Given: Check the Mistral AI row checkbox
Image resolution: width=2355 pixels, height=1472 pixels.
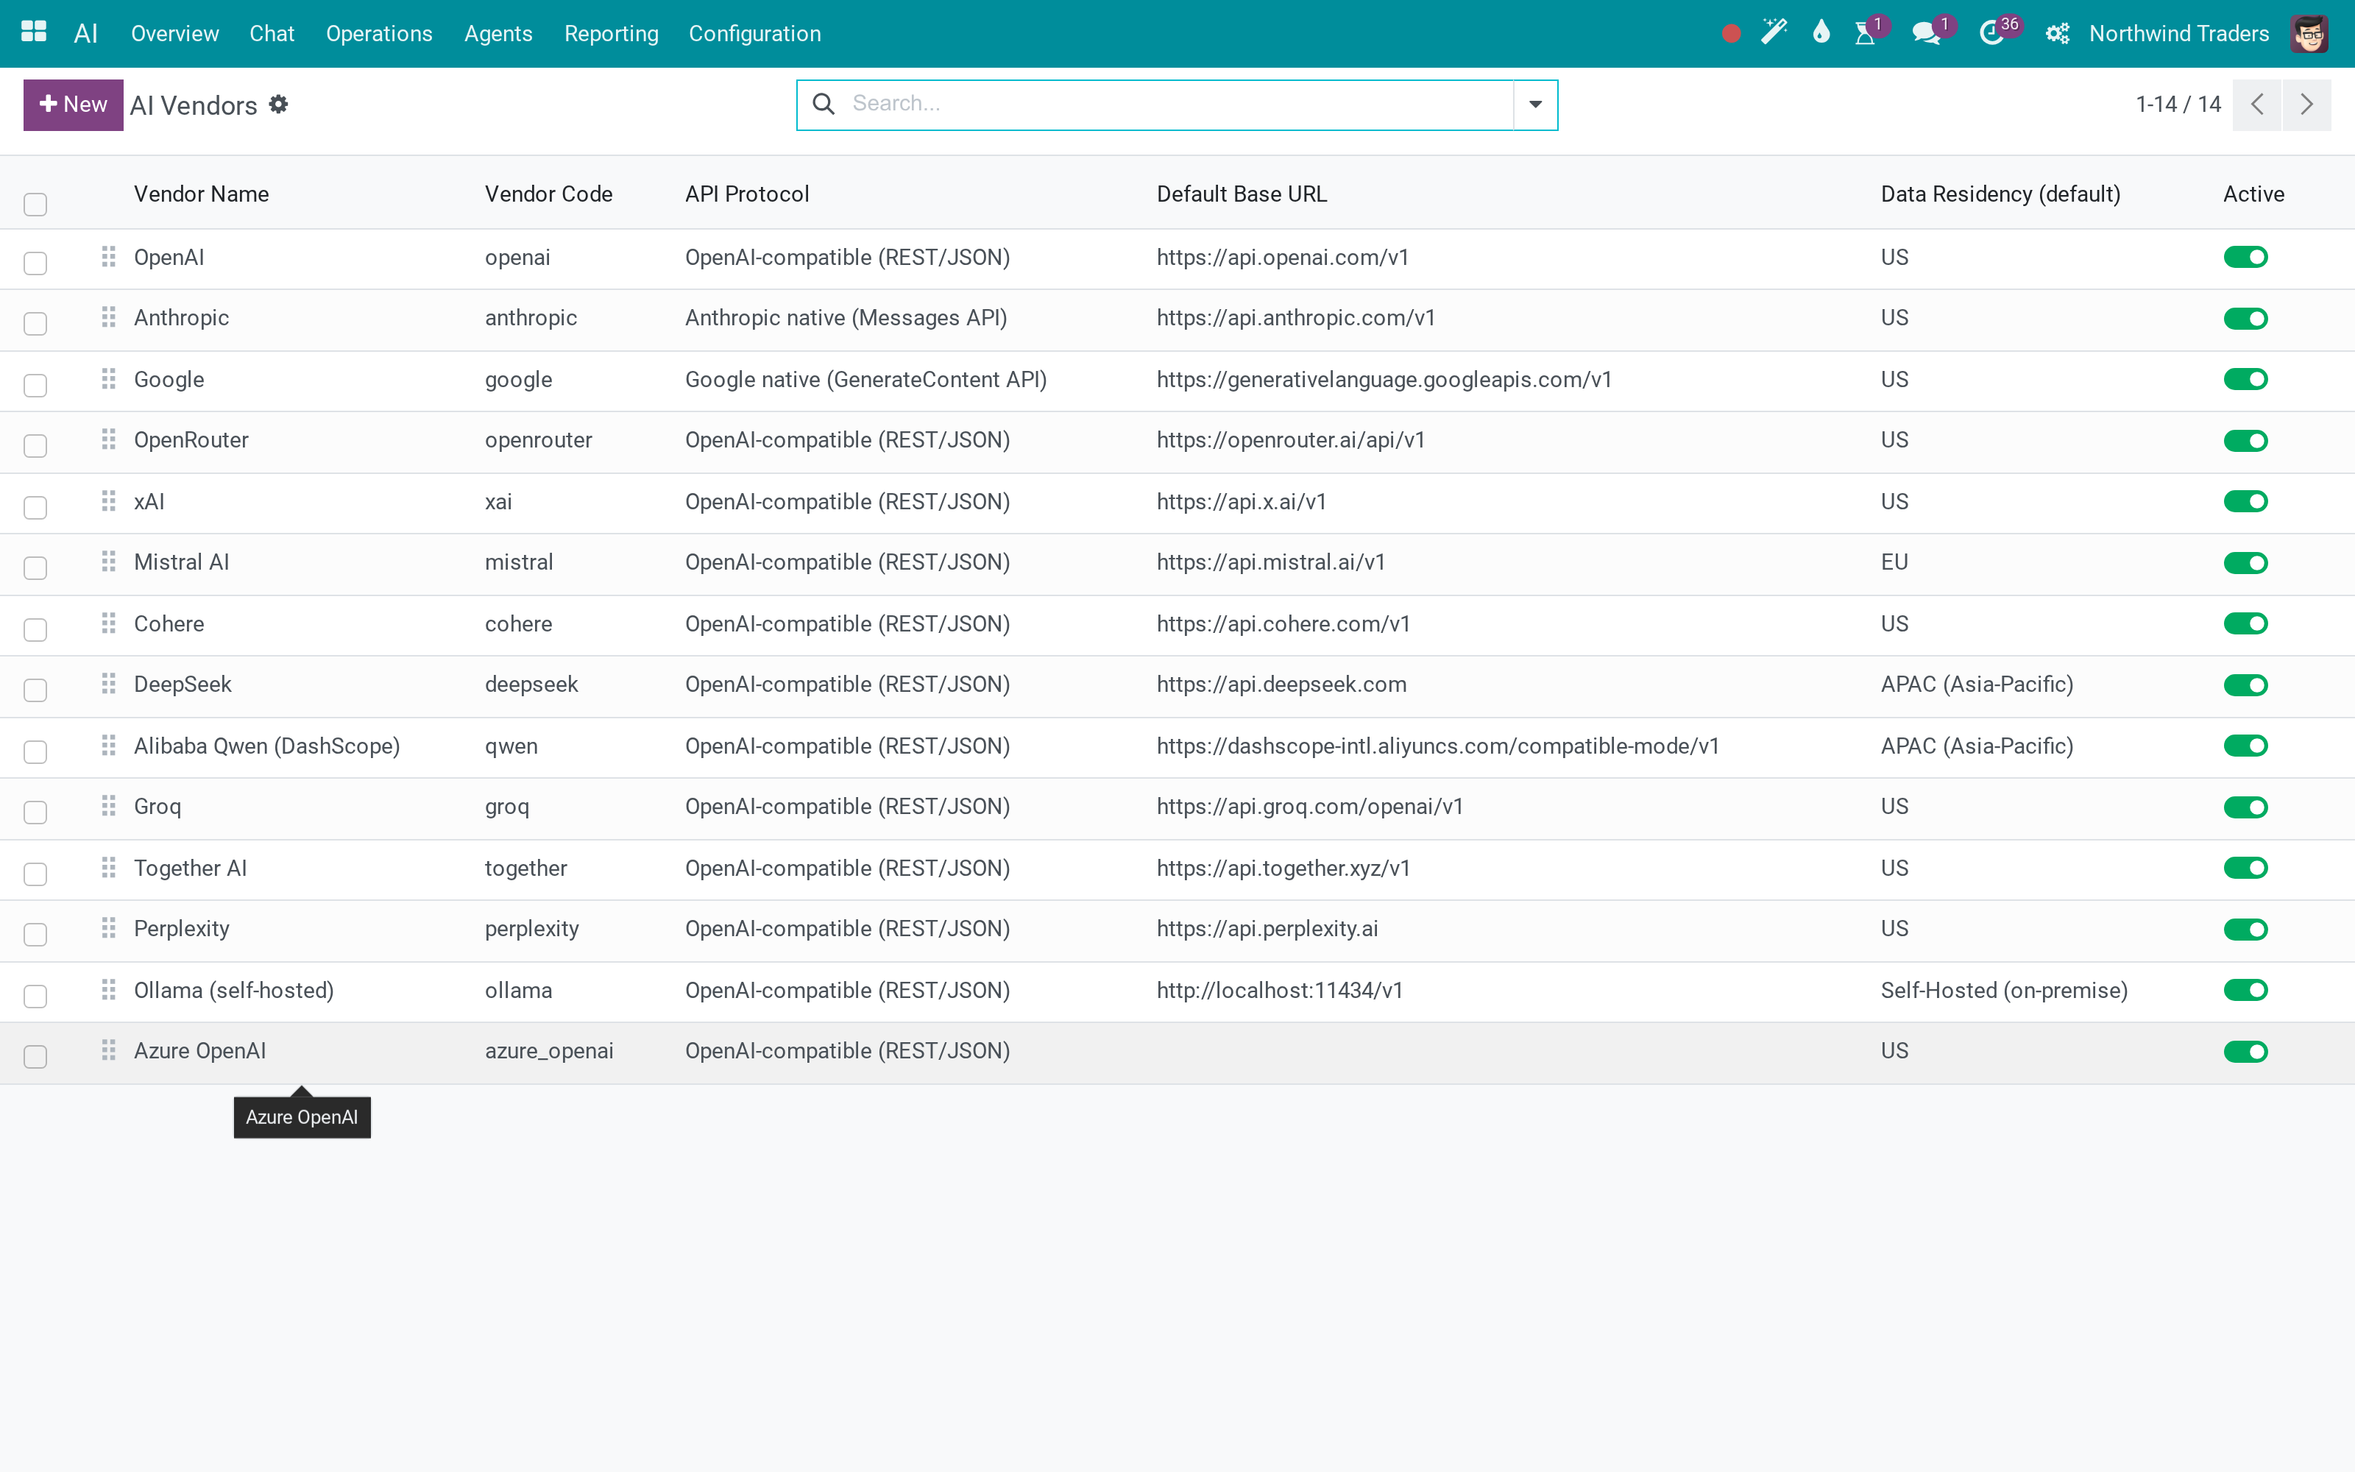Looking at the screenshot, I should [35, 567].
